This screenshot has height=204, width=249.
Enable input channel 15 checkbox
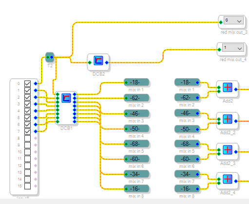pyautogui.click(x=27, y=186)
